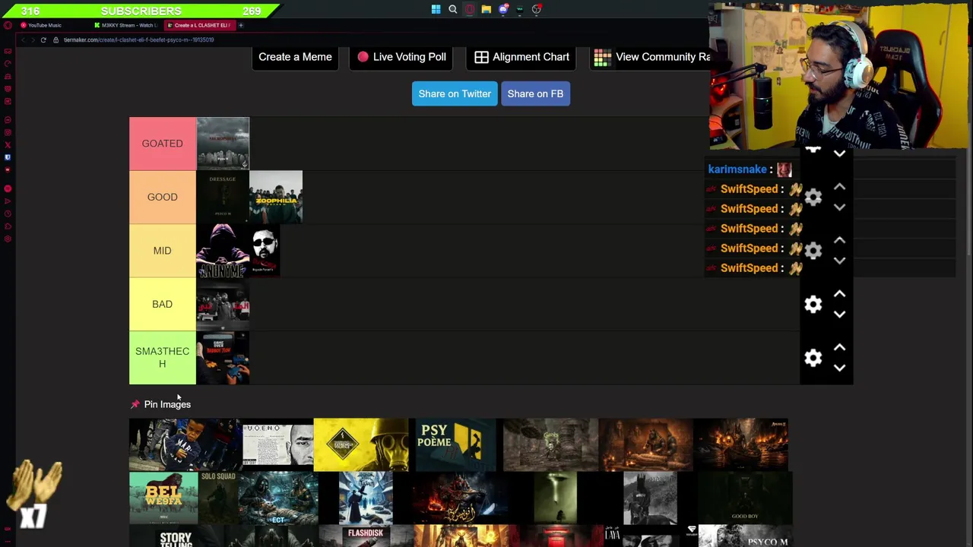Pick the UOENO cover from image pool

tap(277, 444)
